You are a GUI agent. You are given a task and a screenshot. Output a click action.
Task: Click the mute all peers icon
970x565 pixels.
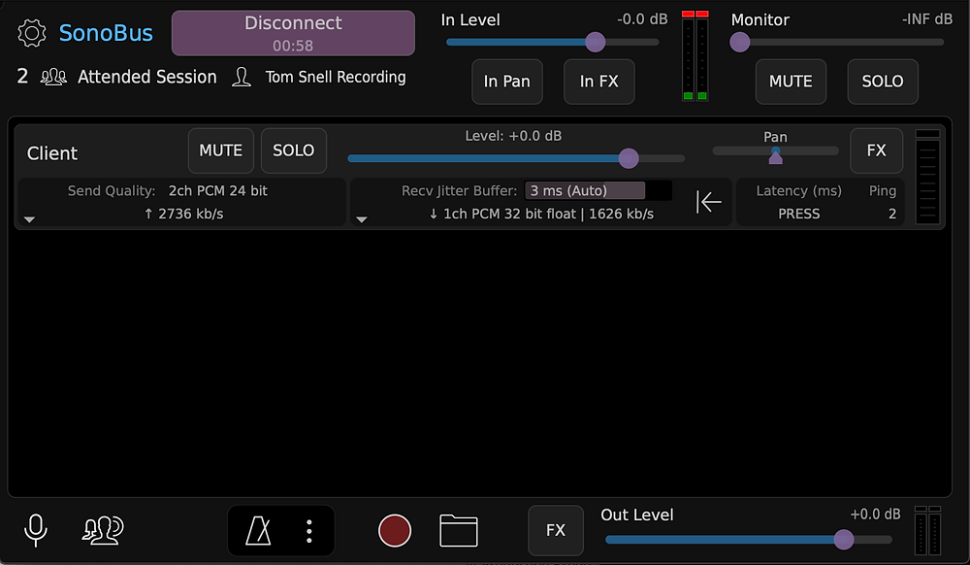pos(103,530)
